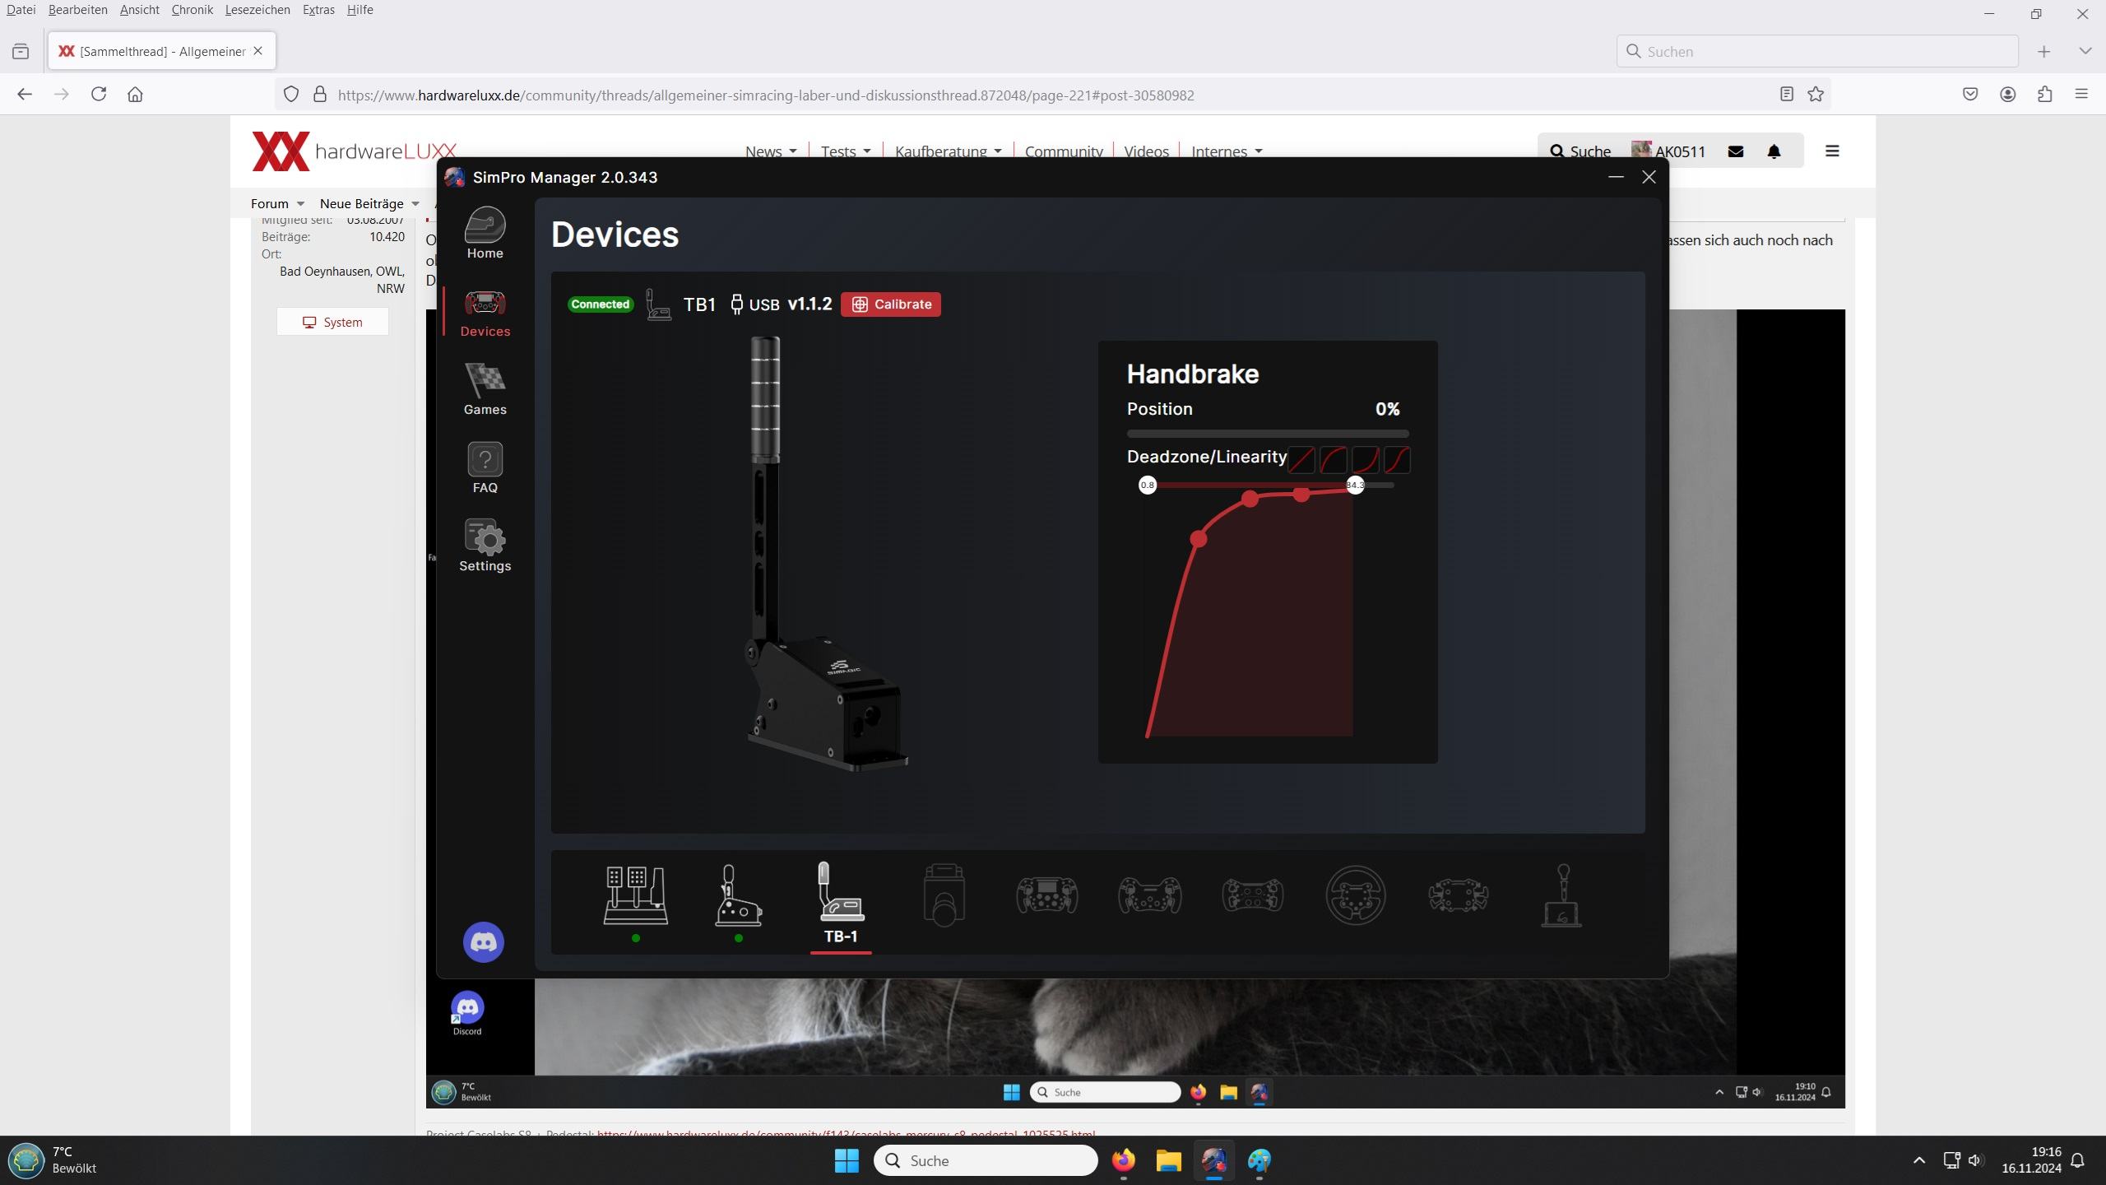Bookmark this page with the star icon

coord(1816,95)
